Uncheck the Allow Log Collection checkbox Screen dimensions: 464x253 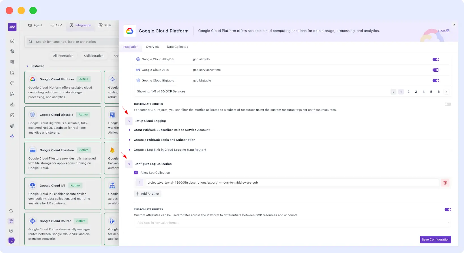(x=136, y=173)
